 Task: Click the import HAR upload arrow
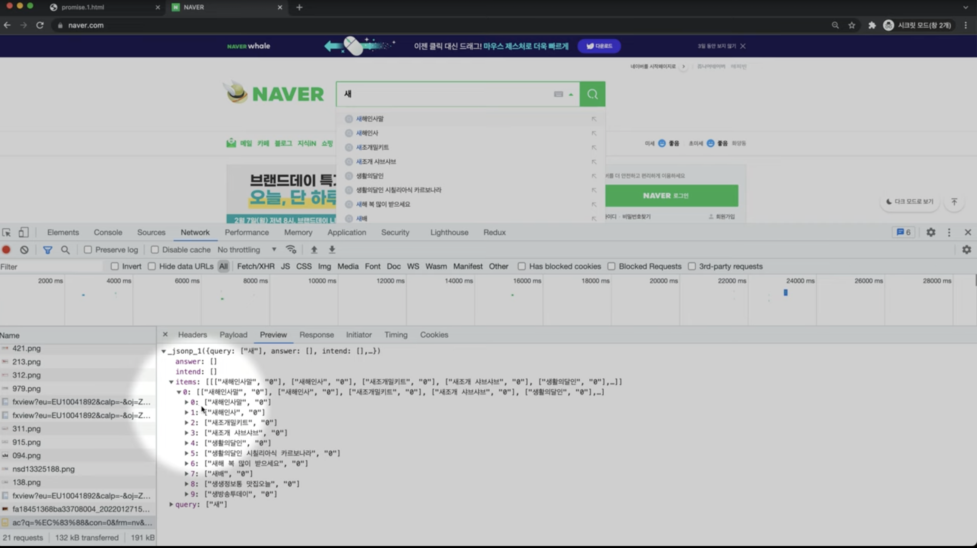pos(314,250)
